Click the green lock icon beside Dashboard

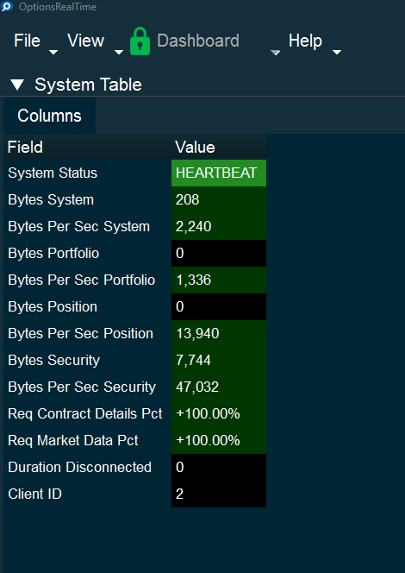(x=140, y=41)
